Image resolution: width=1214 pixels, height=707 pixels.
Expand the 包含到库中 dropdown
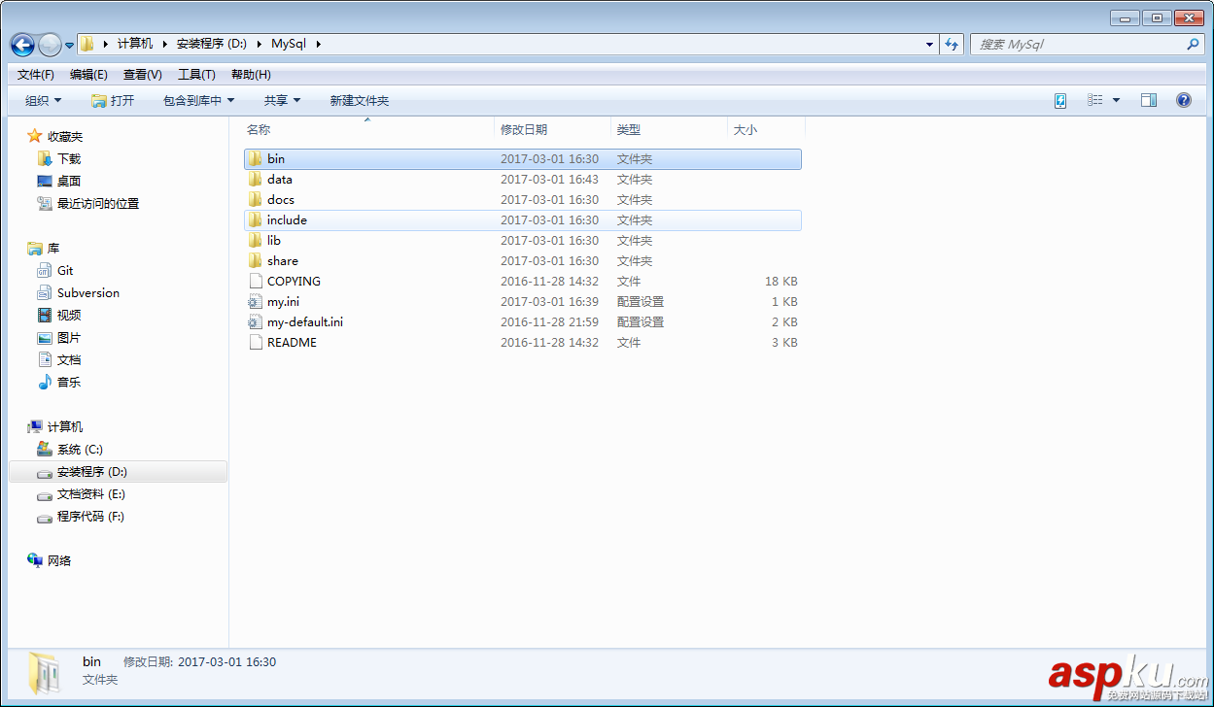199,101
